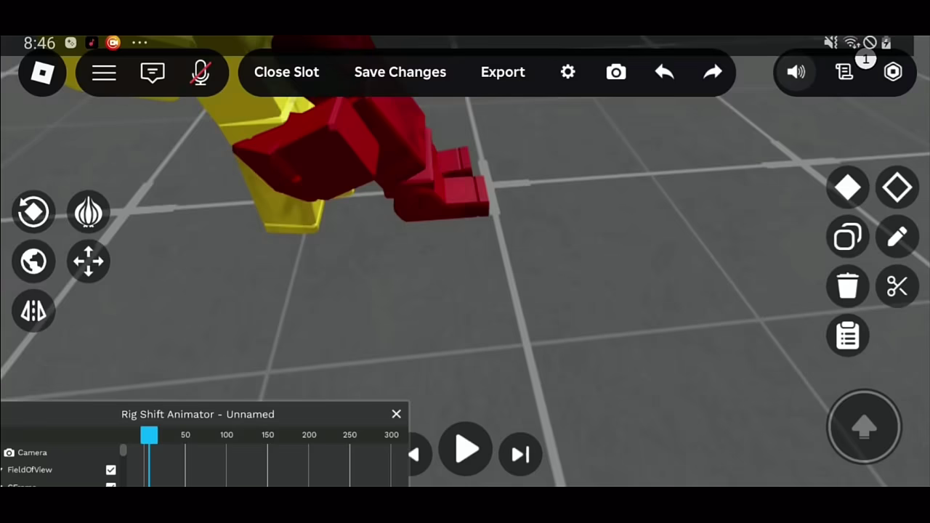Undo the last action
Image resolution: width=930 pixels, height=523 pixels.
pos(663,72)
